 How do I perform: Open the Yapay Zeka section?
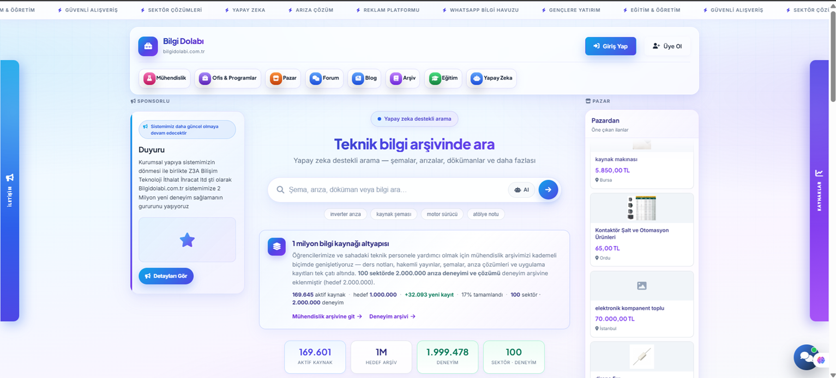pos(491,78)
